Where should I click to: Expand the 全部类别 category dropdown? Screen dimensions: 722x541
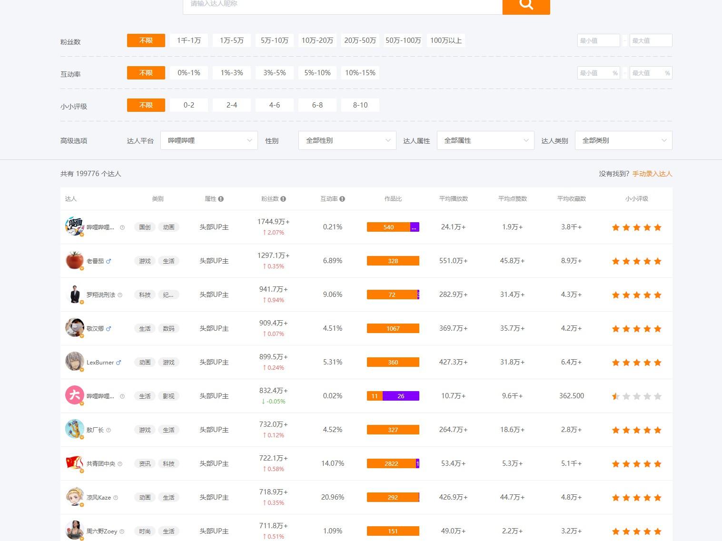(623, 140)
